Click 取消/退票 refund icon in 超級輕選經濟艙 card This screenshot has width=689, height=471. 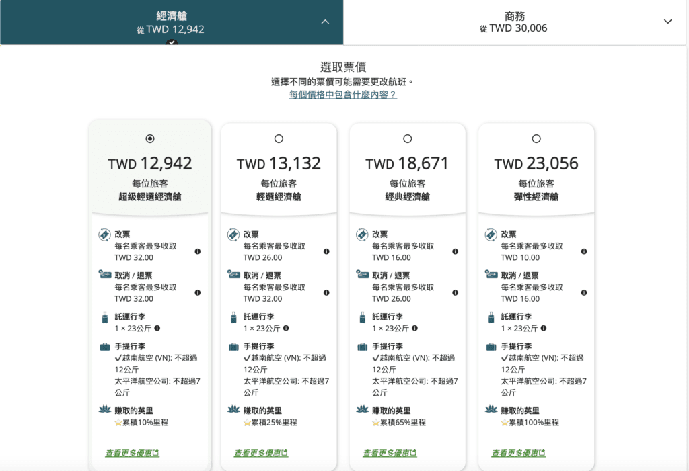point(104,275)
